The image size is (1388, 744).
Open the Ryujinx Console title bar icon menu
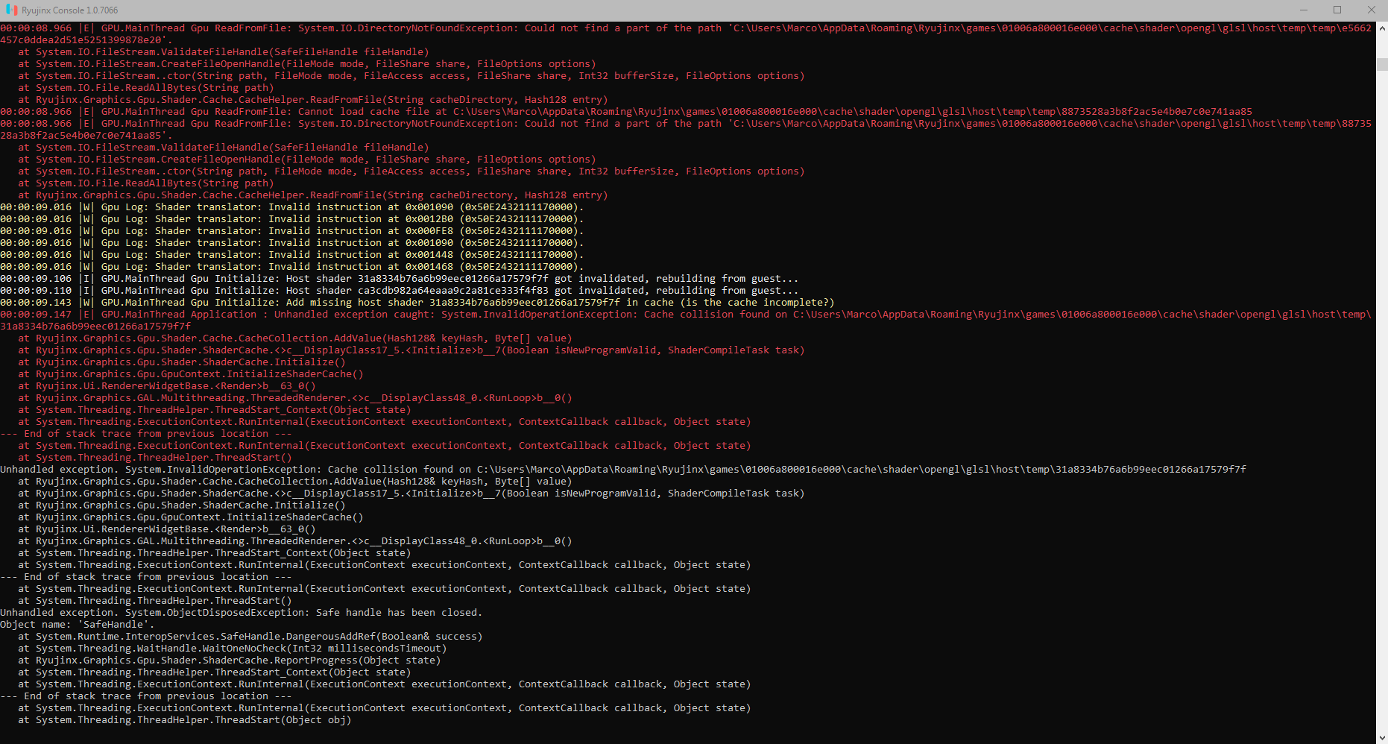(x=11, y=10)
